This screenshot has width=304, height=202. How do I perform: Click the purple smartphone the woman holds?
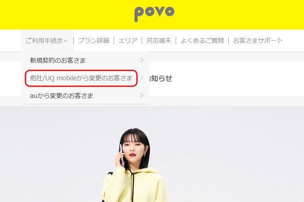click(122, 155)
